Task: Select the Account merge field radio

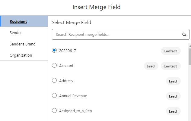Action: point(54,66)
